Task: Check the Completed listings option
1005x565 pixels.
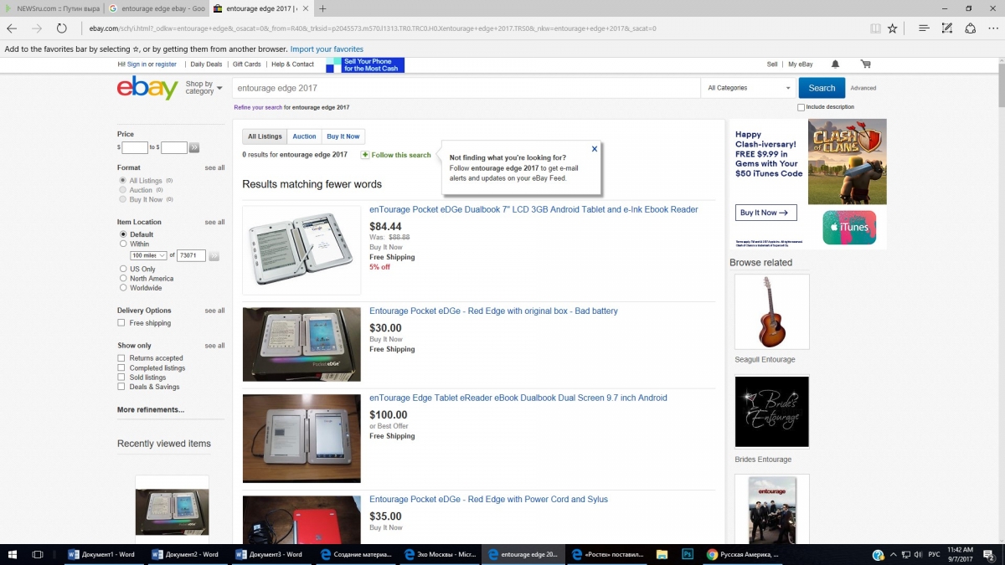Action: (121, 368)
